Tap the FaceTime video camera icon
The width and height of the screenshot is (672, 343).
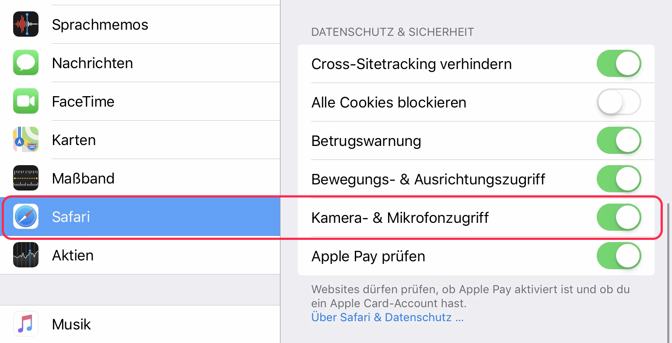pyautogui.click(x=26, y=101)
